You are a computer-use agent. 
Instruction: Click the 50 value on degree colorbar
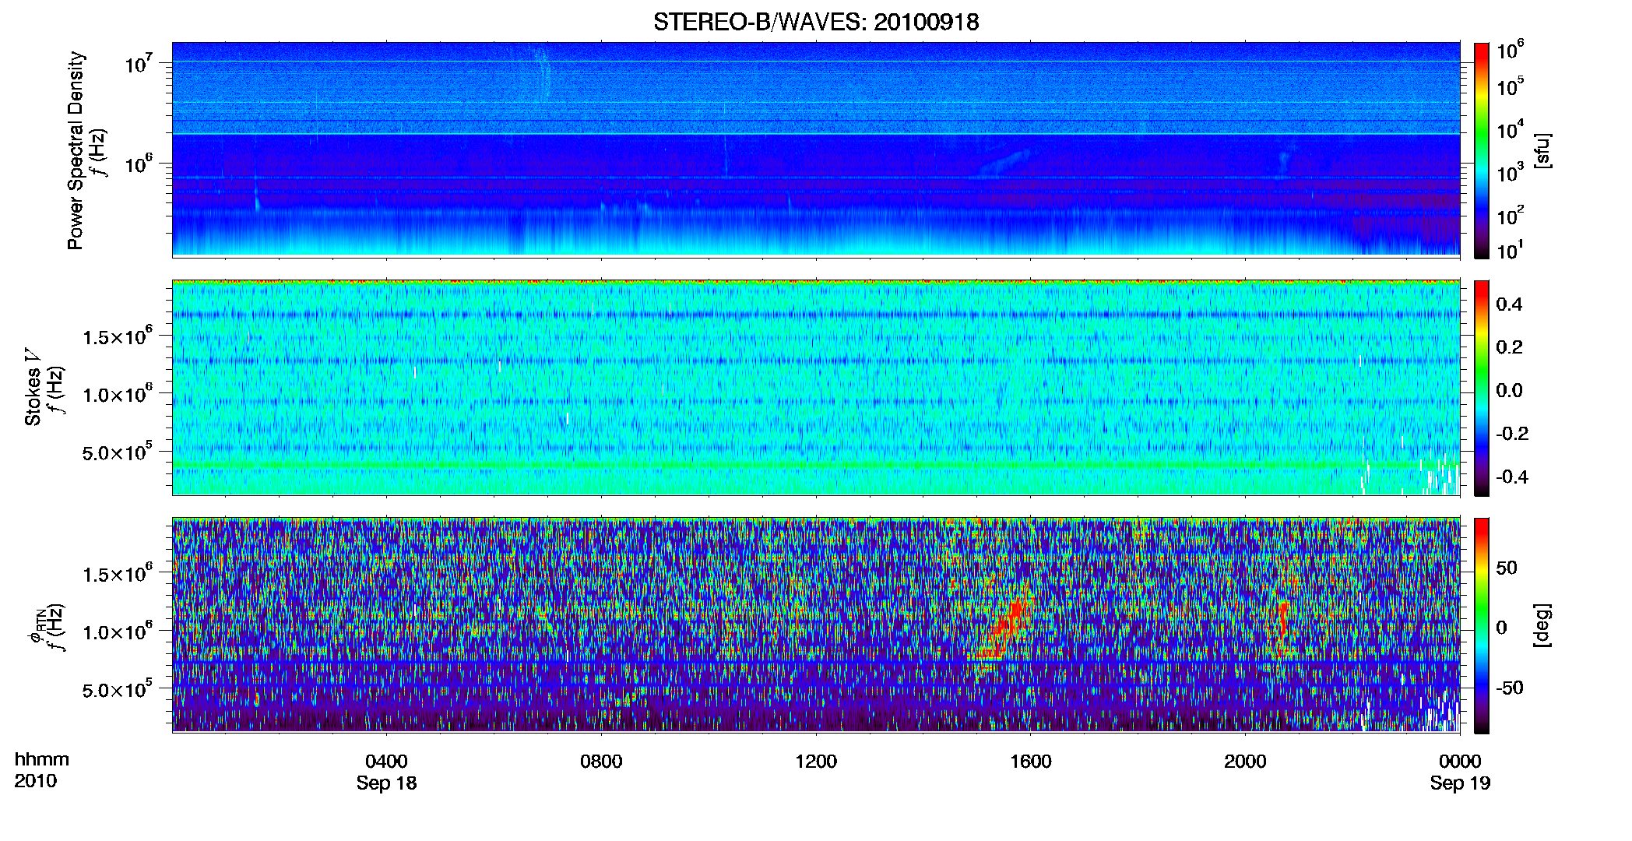pos(1507,568)
